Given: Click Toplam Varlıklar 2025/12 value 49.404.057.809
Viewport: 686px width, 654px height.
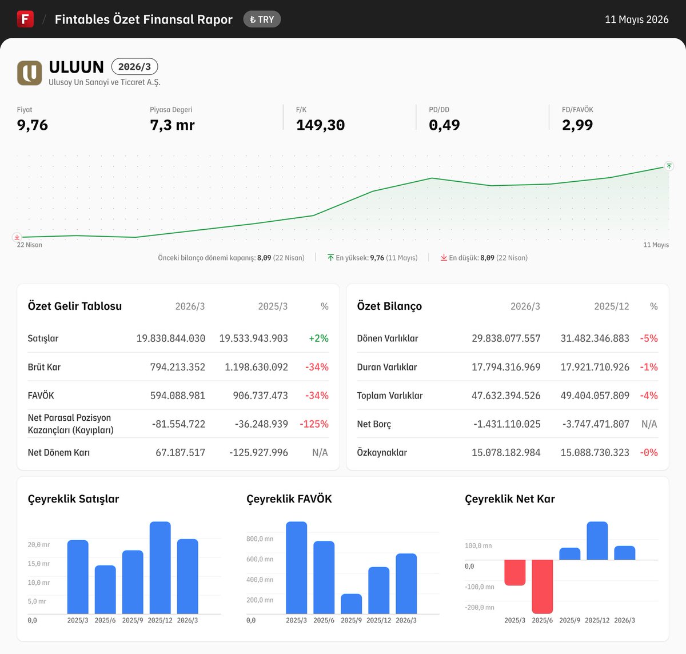Looking at the screenshot, I should (595, 396).
